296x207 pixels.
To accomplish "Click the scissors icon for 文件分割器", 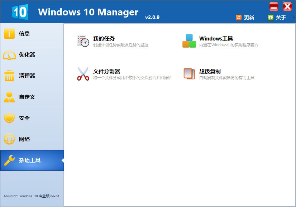I will [x=83, y=74].
